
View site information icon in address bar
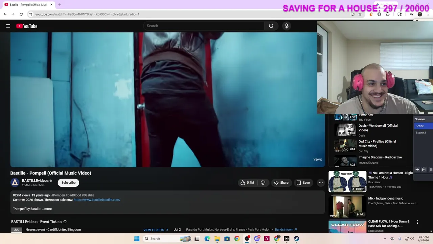coord(31,14)
